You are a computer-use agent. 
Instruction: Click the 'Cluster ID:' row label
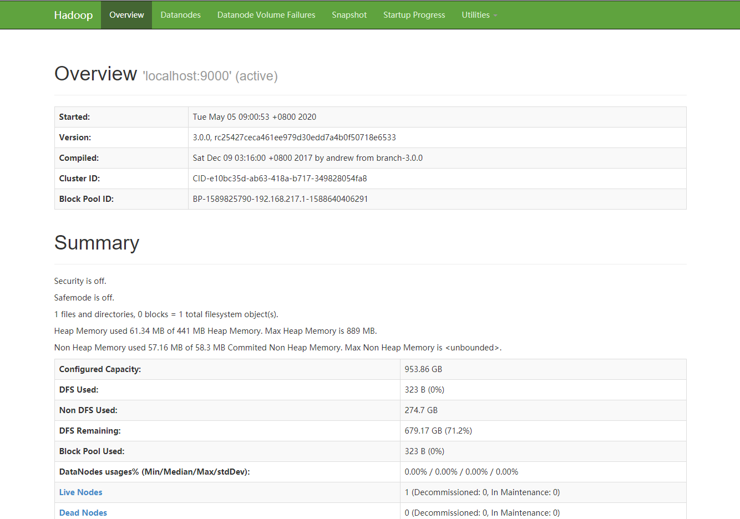pos(79,179)
